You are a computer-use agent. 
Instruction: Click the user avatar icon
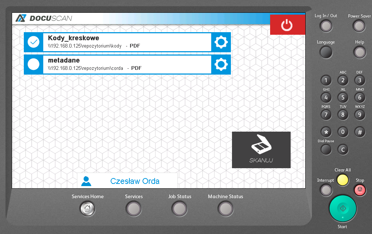pos(86,181)
